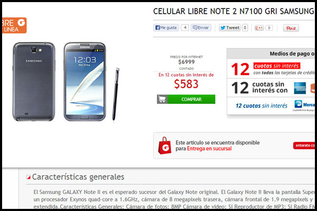This screenshot has width=317, height=211.
Task: Click the Facebook Me gusta button
Action: 166,27
